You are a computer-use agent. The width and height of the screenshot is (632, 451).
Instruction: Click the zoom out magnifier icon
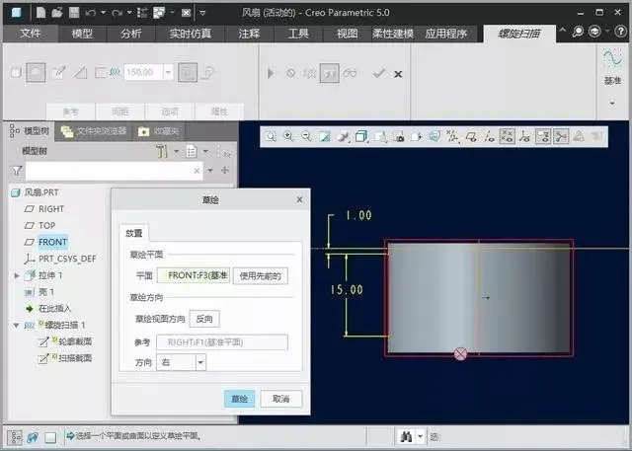(x=306, y=136)
